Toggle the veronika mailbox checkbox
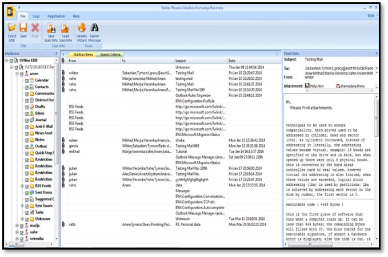This screenshot has width=388, height=257. point(22,239)
